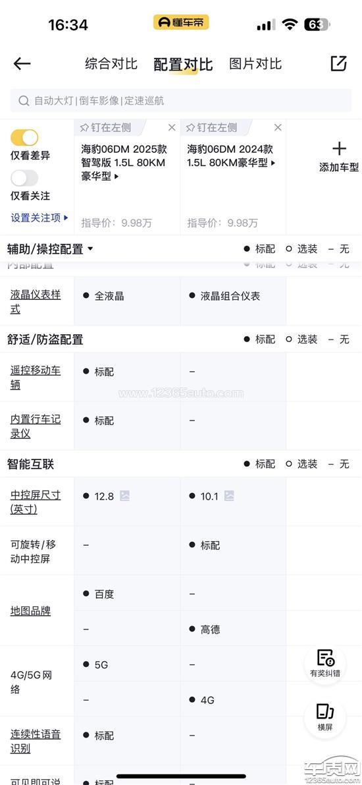Click the search magnifier icon

pos(24,101)
